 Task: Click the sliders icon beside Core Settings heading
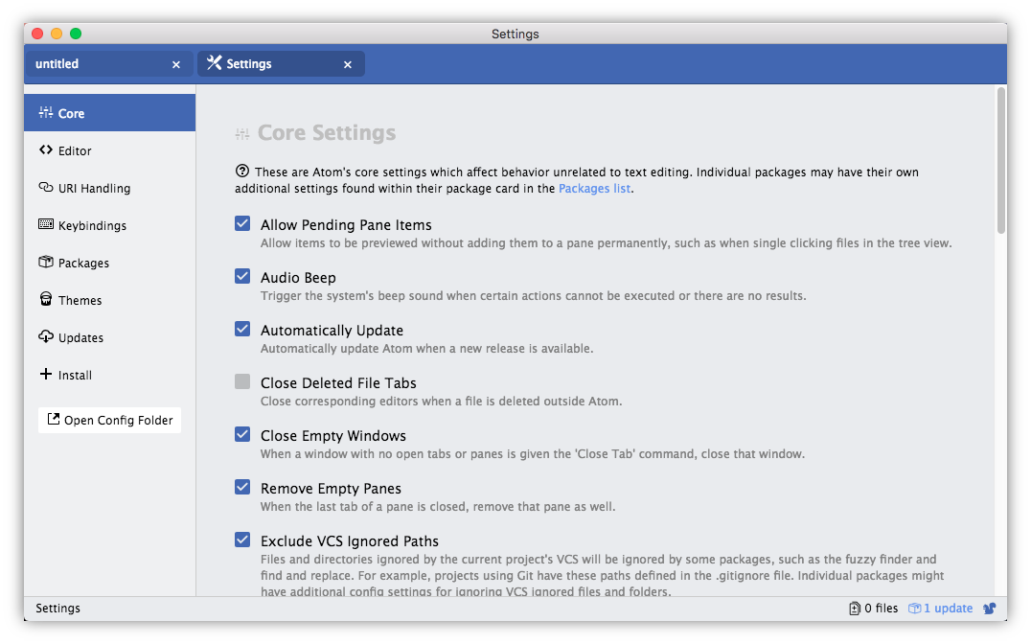pyautogui.click(x=242, y=133)
